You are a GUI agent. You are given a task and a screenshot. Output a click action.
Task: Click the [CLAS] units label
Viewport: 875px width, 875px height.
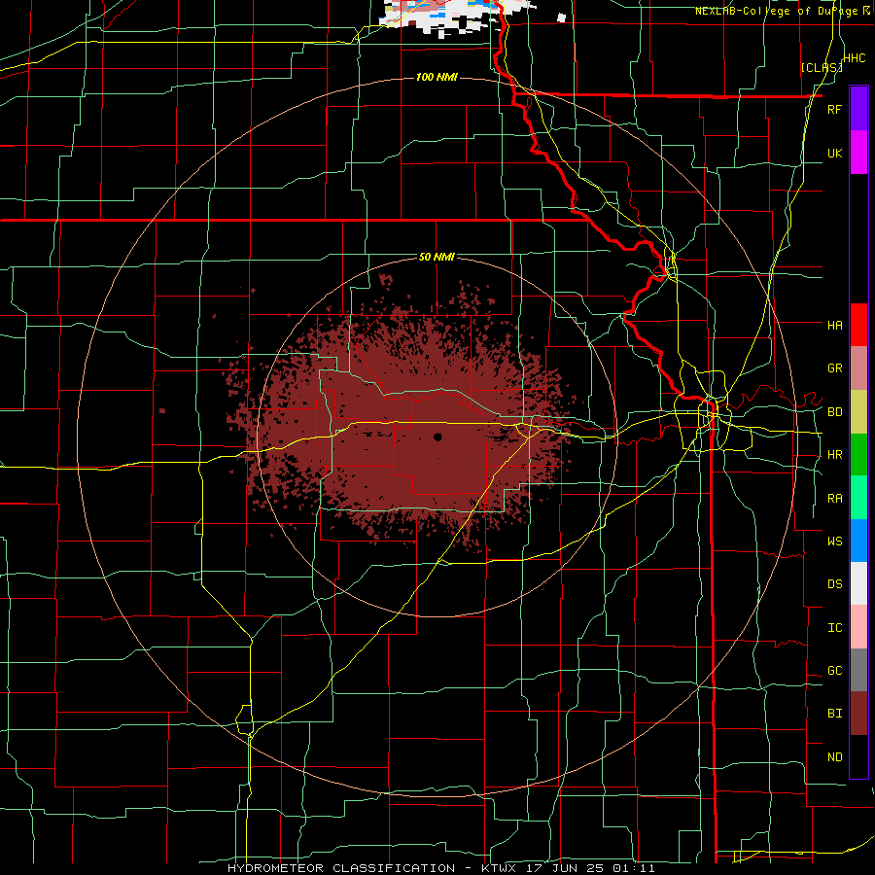coord(822,68)
